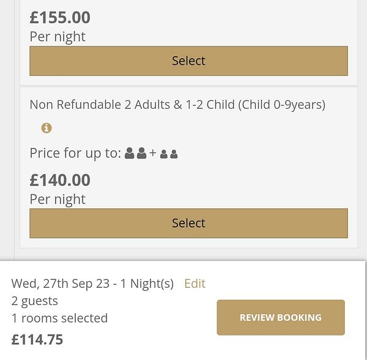The image size is (367, 360).
Task: Click the info icon under Non Refundable rate
Action: [x=46, y=128]
